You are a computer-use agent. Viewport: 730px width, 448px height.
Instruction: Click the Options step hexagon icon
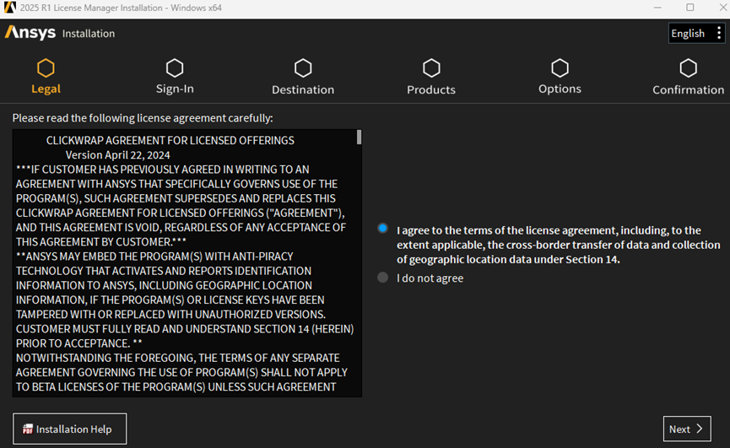(560, 68)
